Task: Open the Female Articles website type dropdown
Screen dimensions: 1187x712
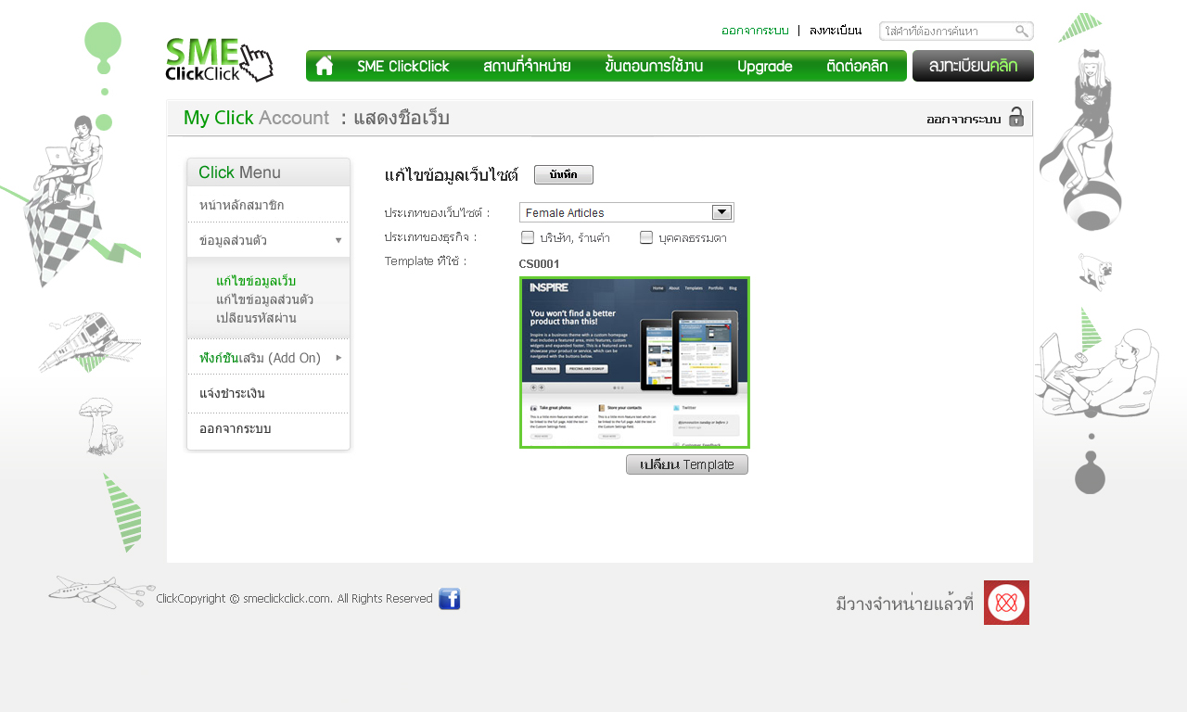Action: click(721, 212)
